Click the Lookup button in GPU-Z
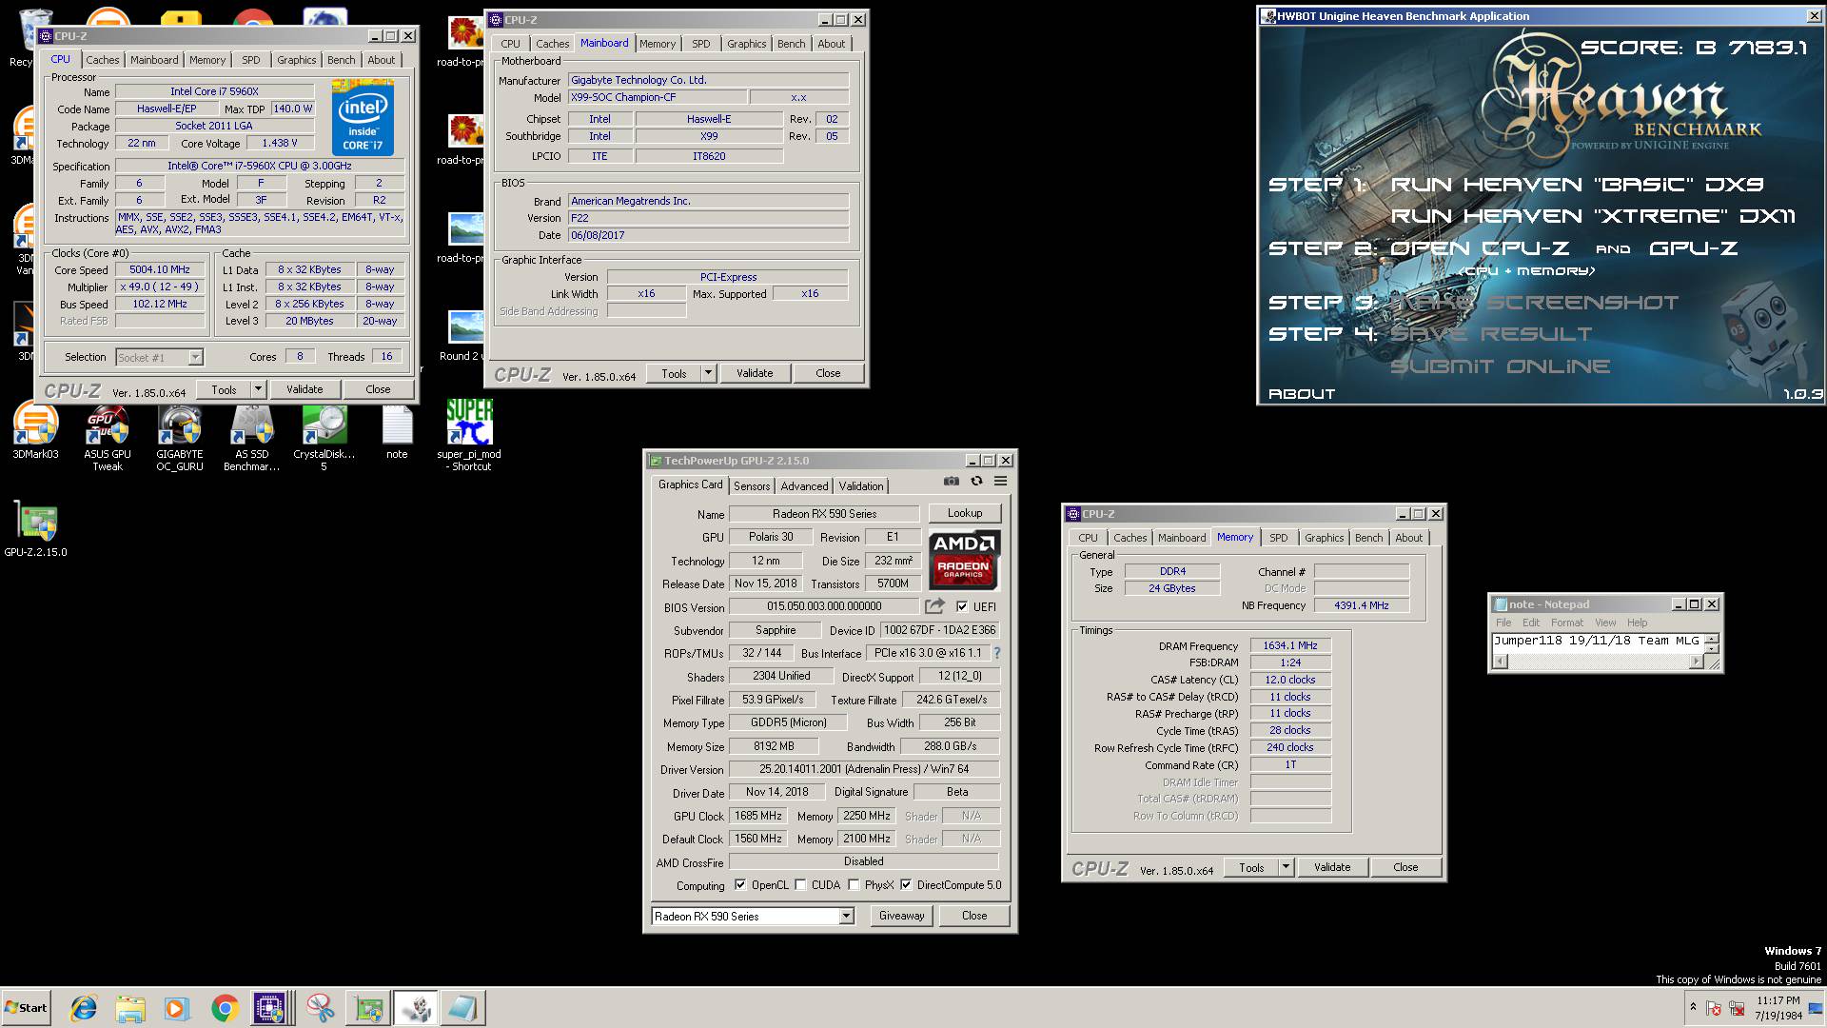The width and height of the screenshot is (1827, 1028). (964, 513)
